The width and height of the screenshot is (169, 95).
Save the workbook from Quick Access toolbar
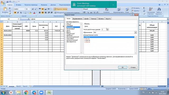(7, 2)
